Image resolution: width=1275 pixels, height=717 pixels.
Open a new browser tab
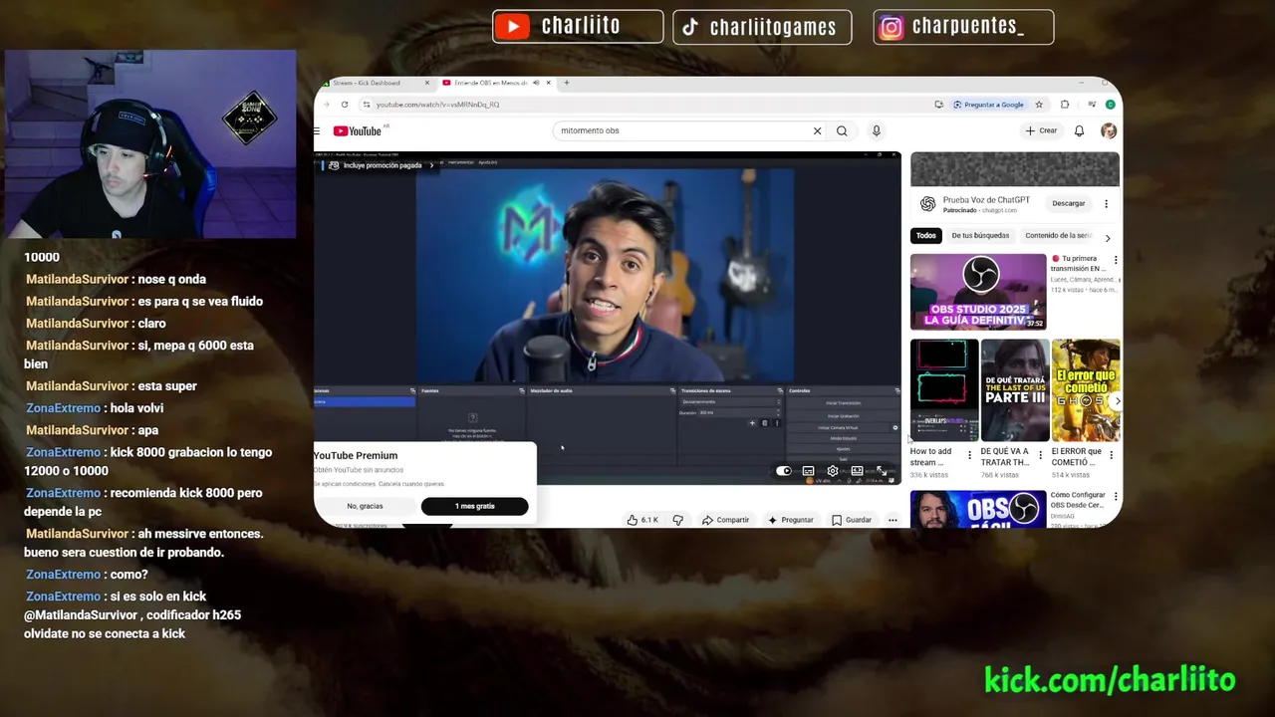(566, 83)
